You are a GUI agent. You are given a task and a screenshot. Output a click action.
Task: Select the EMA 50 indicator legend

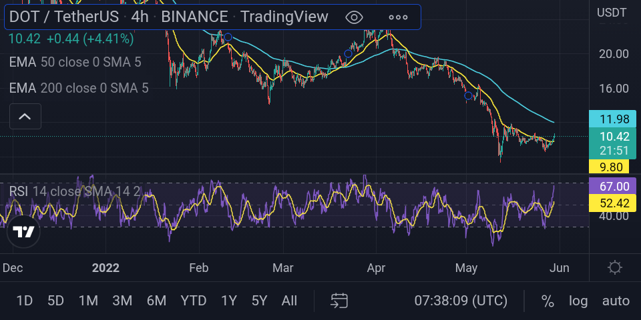coord(75,62)
